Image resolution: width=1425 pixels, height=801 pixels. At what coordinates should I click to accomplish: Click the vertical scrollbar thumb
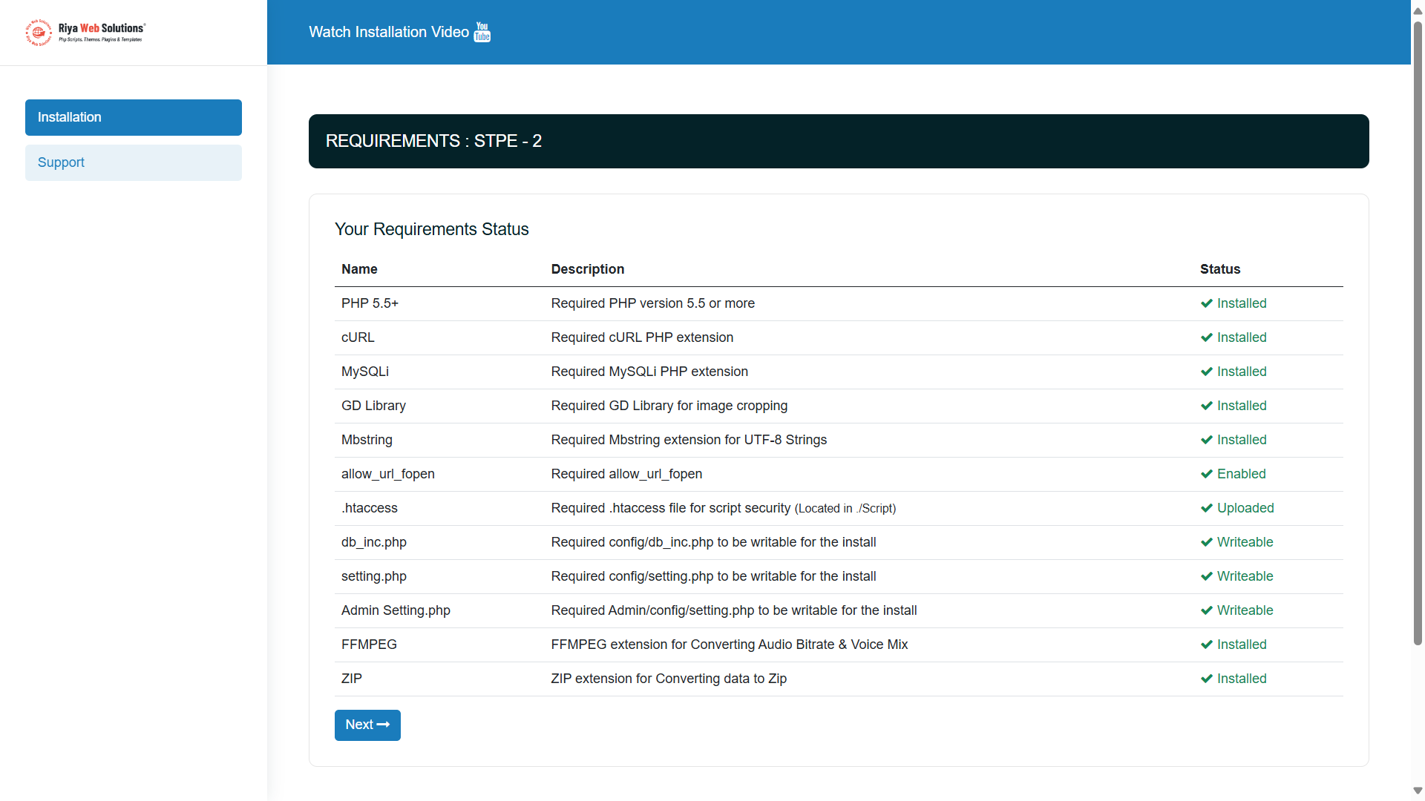click(1418, 334)
